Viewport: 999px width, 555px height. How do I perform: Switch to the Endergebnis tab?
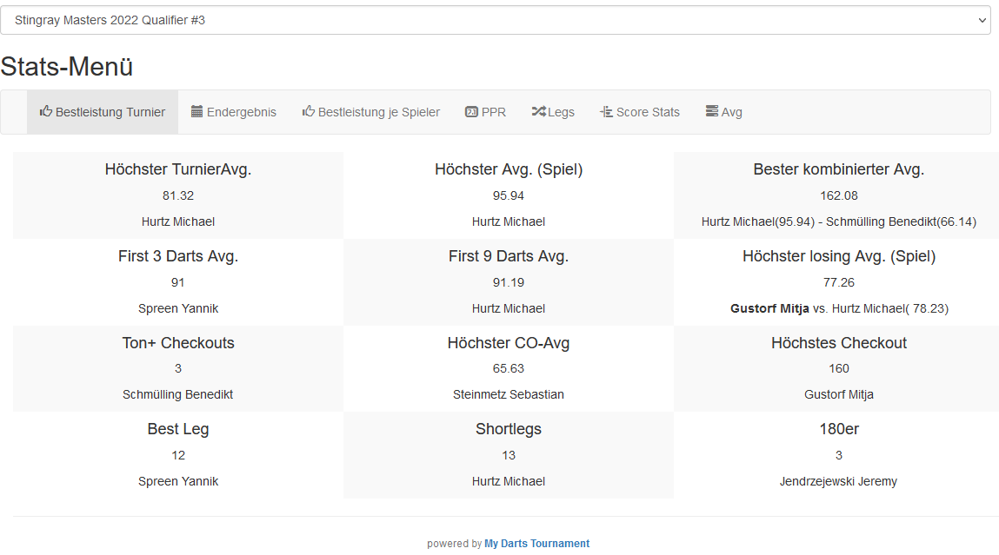point(241,112)
